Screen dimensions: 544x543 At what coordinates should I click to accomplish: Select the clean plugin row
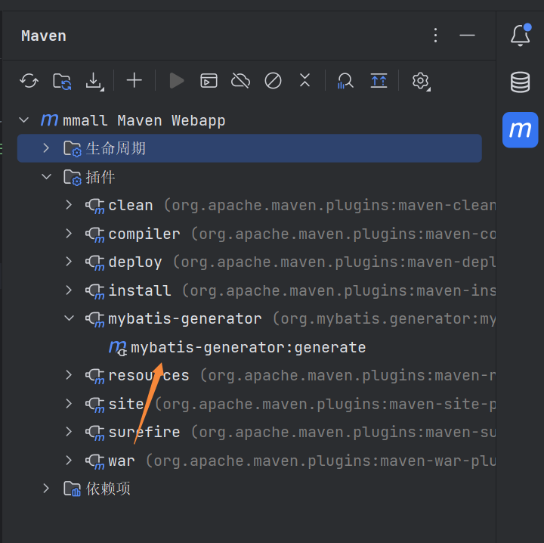(249, 205)
